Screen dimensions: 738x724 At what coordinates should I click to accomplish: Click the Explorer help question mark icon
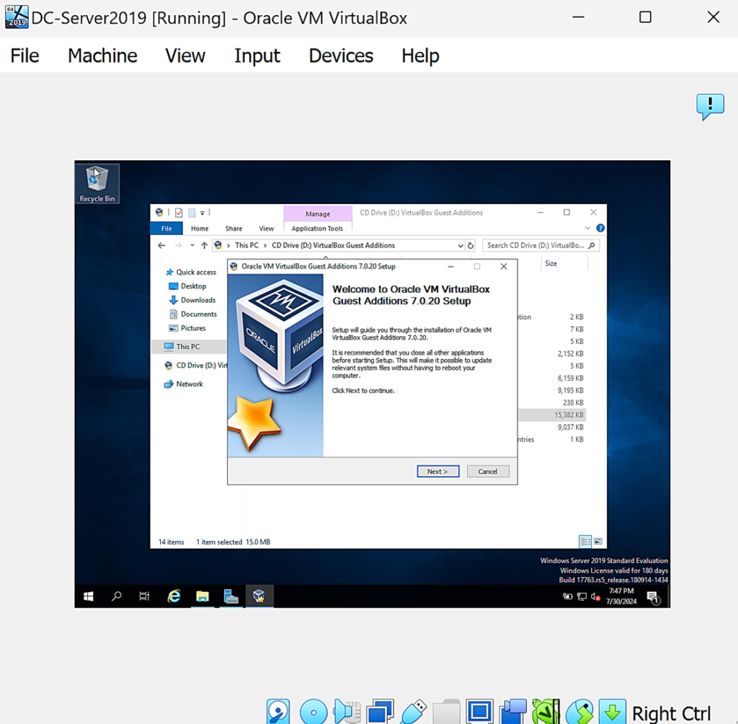pos(600,228)
